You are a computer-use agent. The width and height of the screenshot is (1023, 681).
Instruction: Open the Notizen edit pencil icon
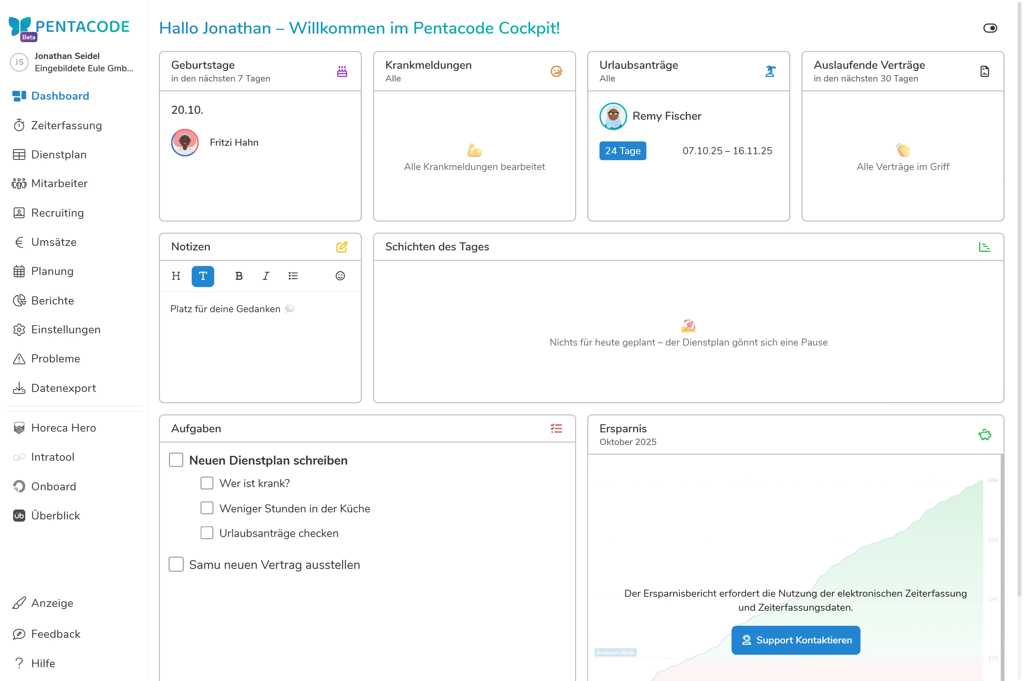(342, 247)
